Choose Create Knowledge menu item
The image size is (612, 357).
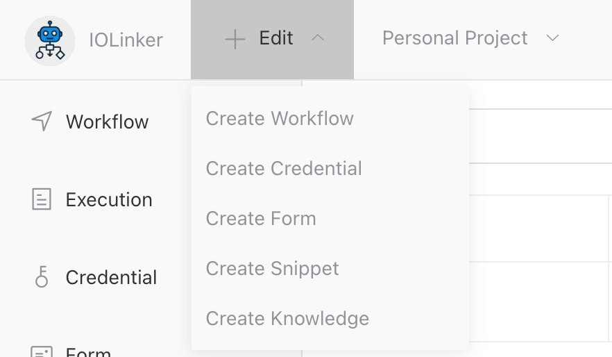[287, 319]
